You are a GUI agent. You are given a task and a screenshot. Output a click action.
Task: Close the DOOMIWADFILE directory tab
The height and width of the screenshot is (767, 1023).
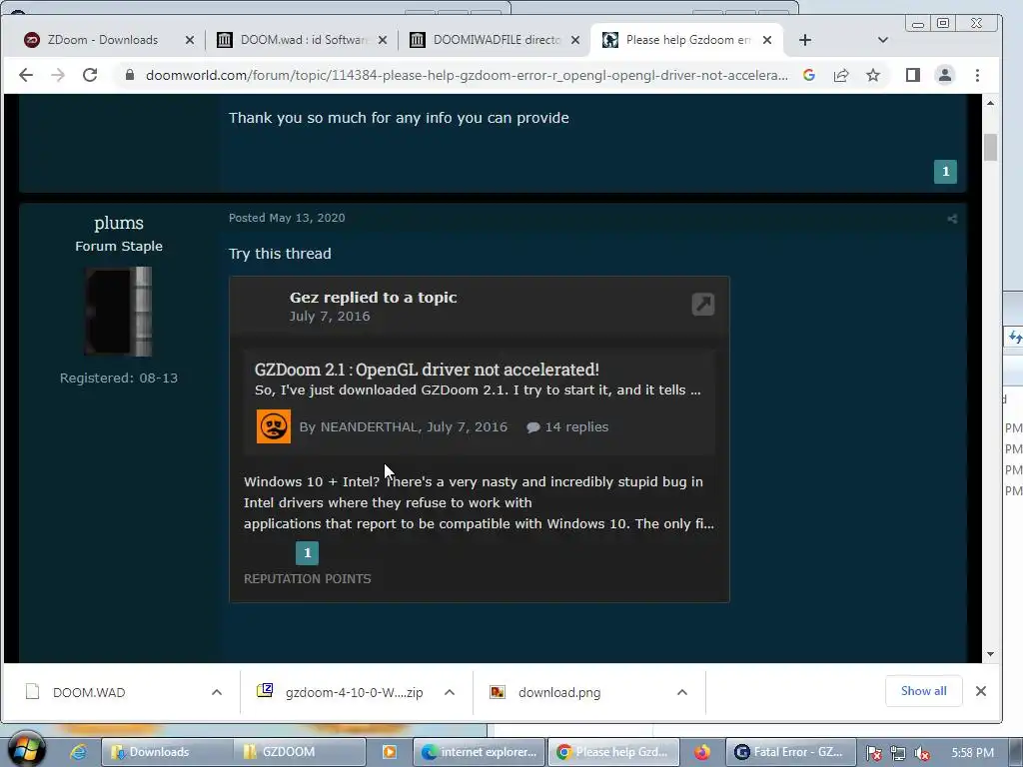(x=575, y=40)
